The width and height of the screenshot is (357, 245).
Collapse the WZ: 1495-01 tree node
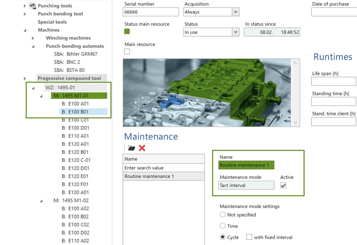tap(33, 88)
